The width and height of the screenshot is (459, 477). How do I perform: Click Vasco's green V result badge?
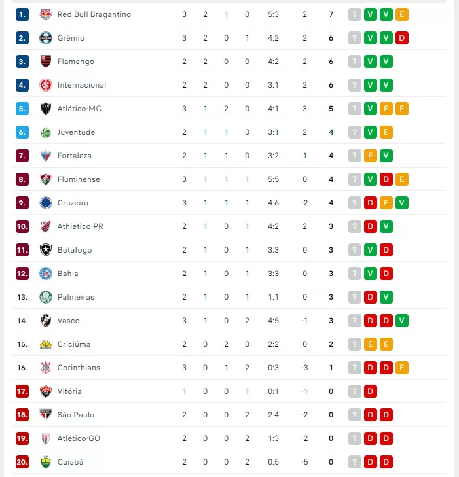pyautogui.click(x=402, y=321)
